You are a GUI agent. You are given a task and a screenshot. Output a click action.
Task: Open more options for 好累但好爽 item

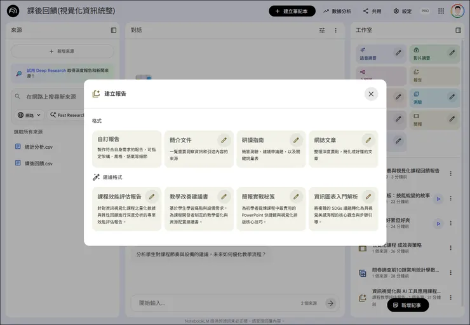point(450,223)
